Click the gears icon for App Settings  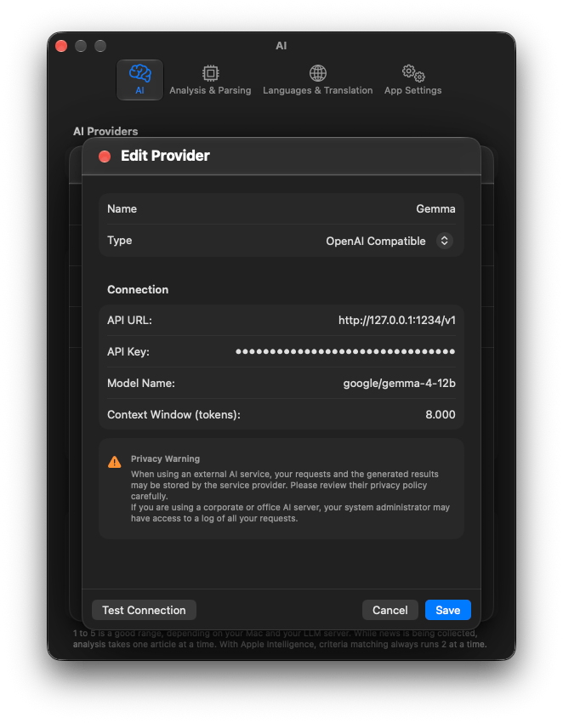[x=413, y=73]
